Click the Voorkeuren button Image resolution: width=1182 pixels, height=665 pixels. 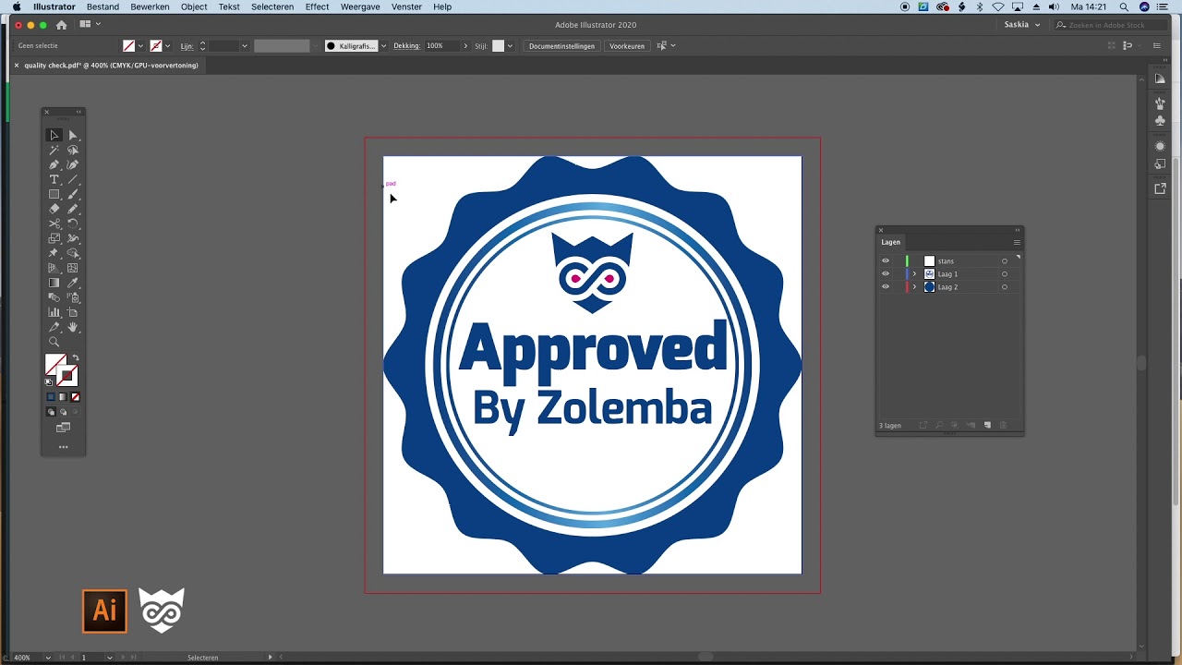[627, 46]
